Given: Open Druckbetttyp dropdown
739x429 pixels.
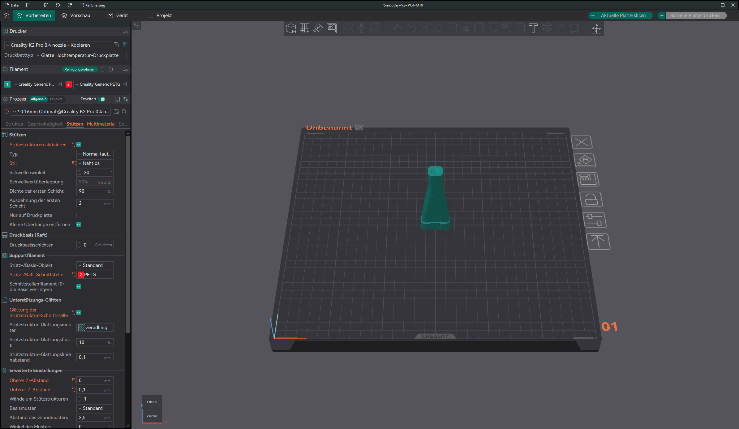Looking at the screenshot, I should click(x=81, y=55).
